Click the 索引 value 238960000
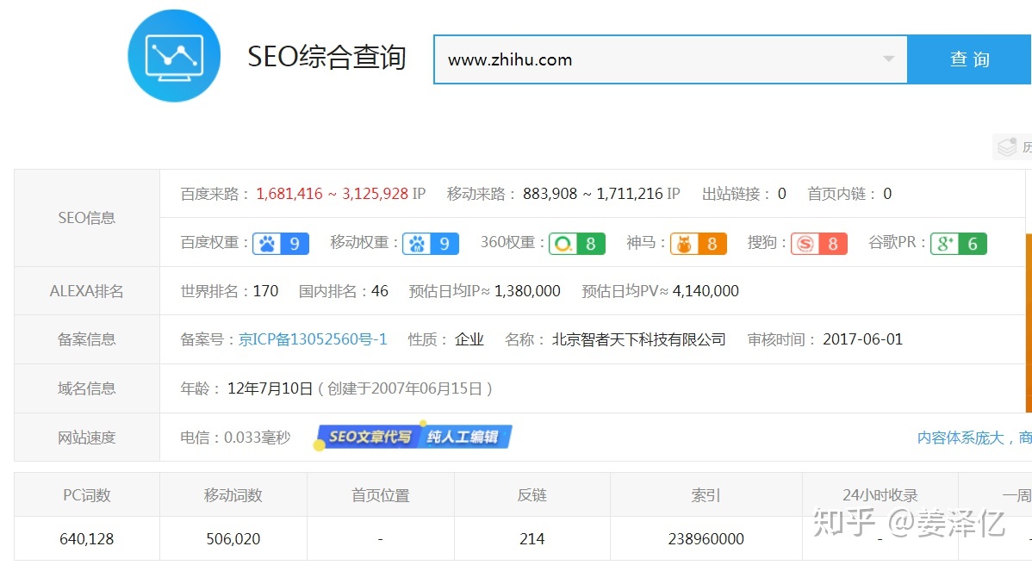 (x=706, y=539)
